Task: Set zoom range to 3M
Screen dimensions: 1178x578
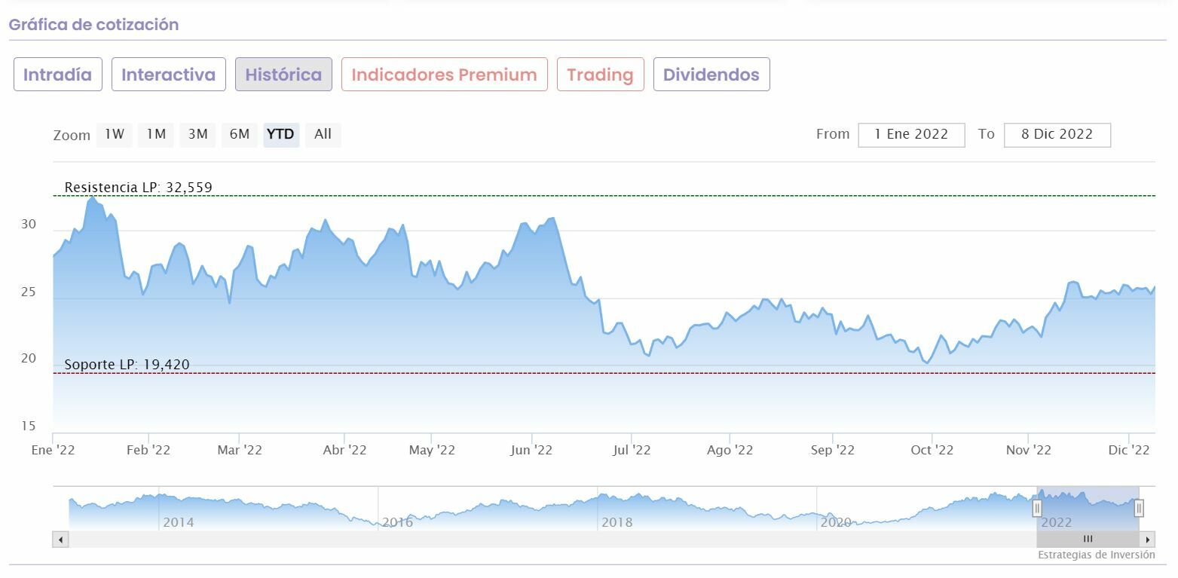Action: coord(197,134)
